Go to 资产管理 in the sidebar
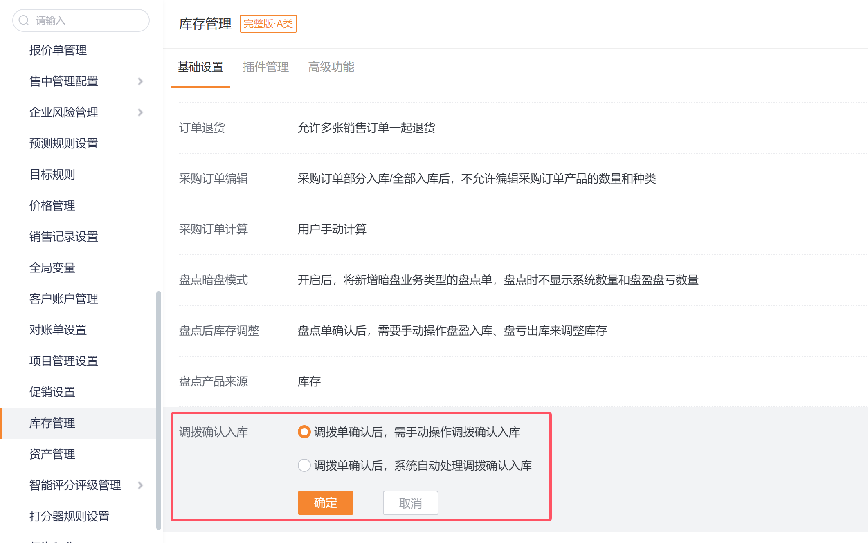Screen dimensions: 868x543 pyautogui.click(x=52, y=454)
